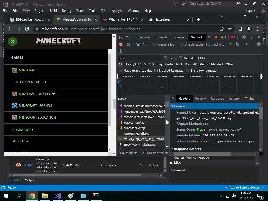Collapse the Response Headers section
Screen dimensions: 268x201
pyautogui.click(x=172, y=149)
